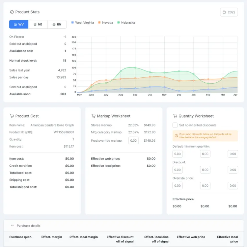This screenshot has height=247, width=247.
Task: Click the home icon on NE tab
Action: [35, 24]
